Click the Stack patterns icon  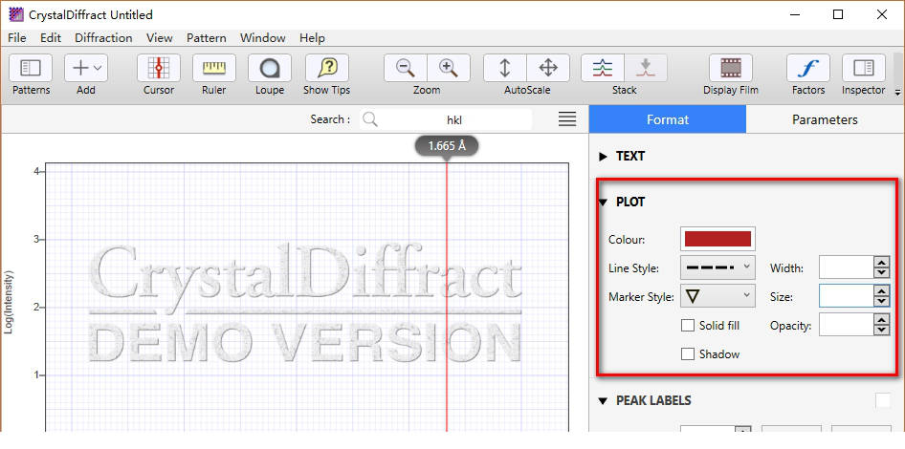tap(603, 68)
